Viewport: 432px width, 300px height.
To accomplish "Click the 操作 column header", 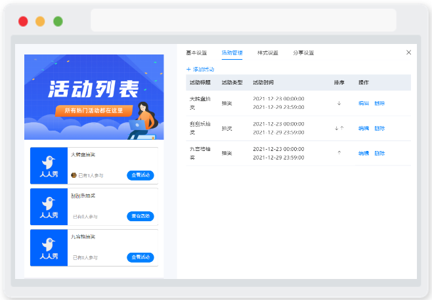I will coord(364,82).
